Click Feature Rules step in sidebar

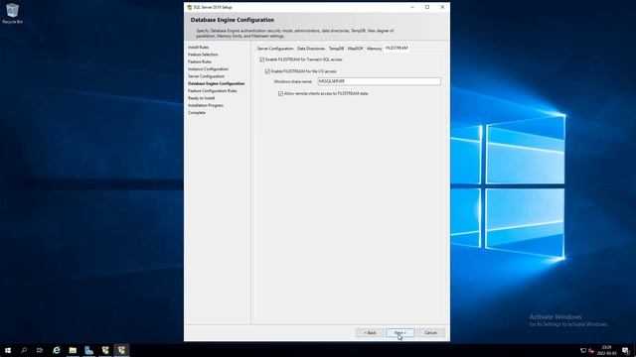[x=200, y=61]
